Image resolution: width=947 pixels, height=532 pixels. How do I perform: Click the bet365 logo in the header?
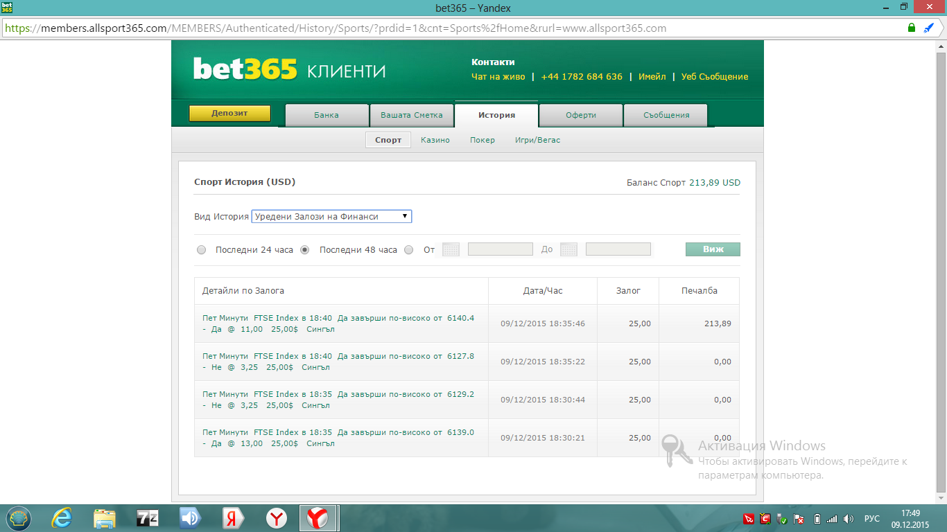245,69
